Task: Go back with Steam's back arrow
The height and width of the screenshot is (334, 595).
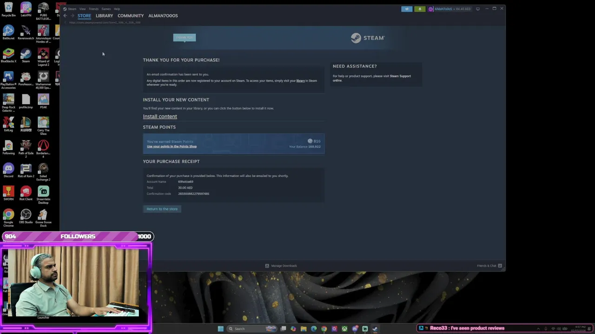Action: [65, 16]
